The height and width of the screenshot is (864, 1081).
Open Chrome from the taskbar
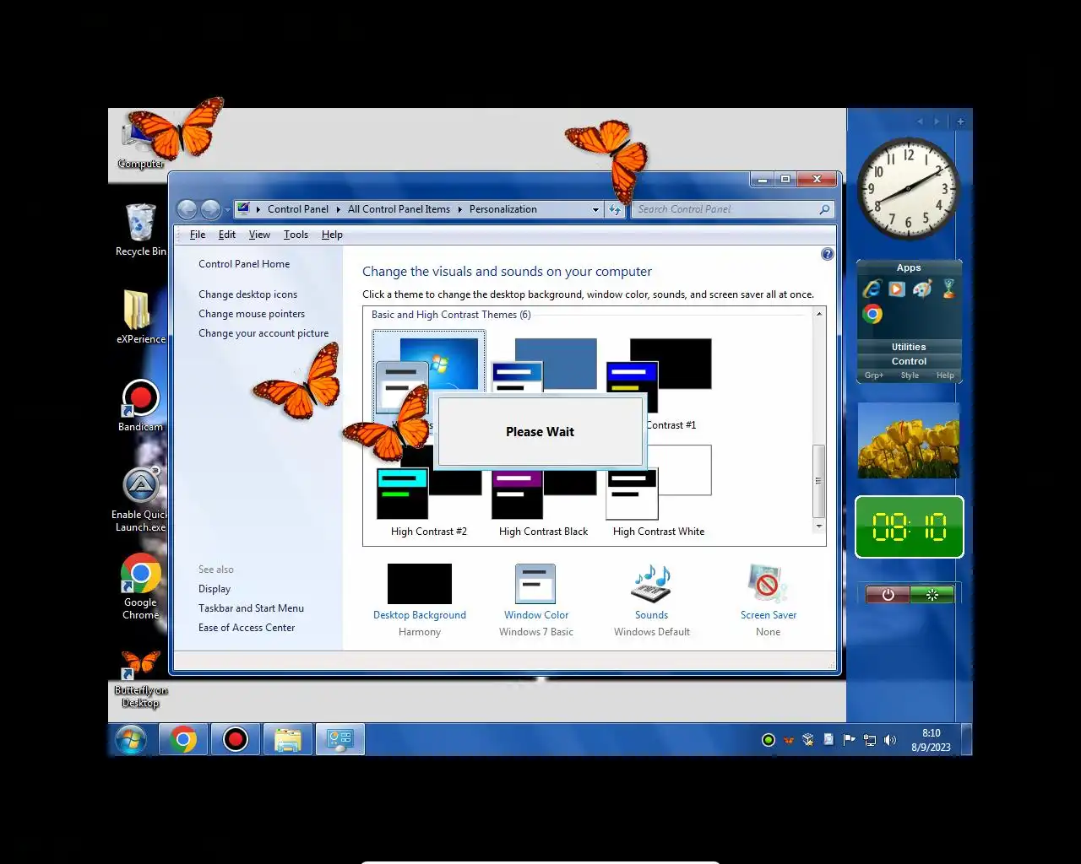point(183,740)
